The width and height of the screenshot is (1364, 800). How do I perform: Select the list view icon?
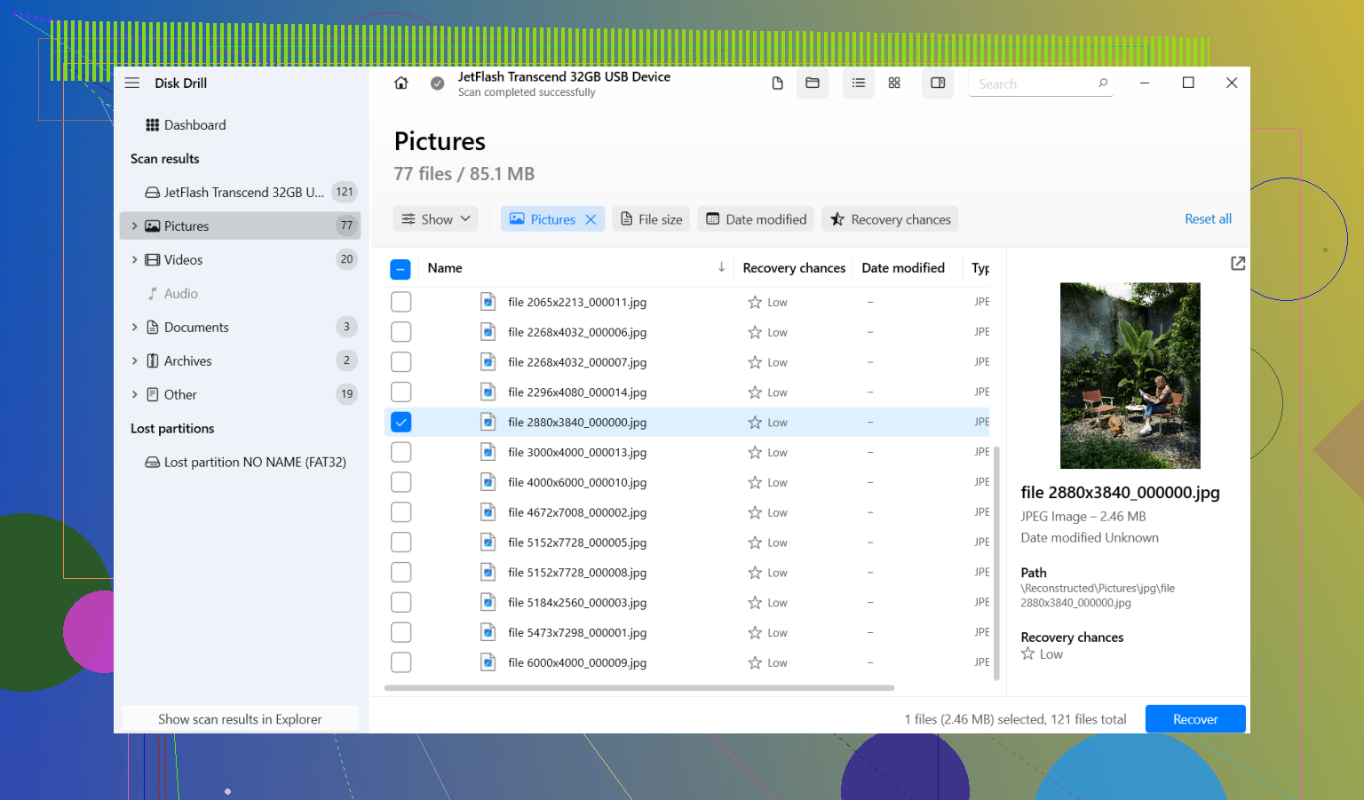[x=858, y=83]
